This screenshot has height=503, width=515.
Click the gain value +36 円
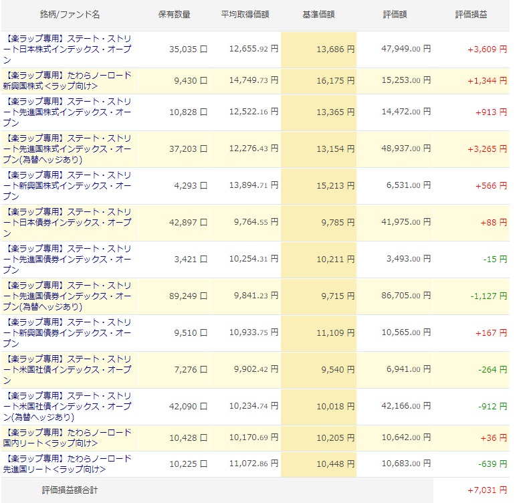pos(494,438)
